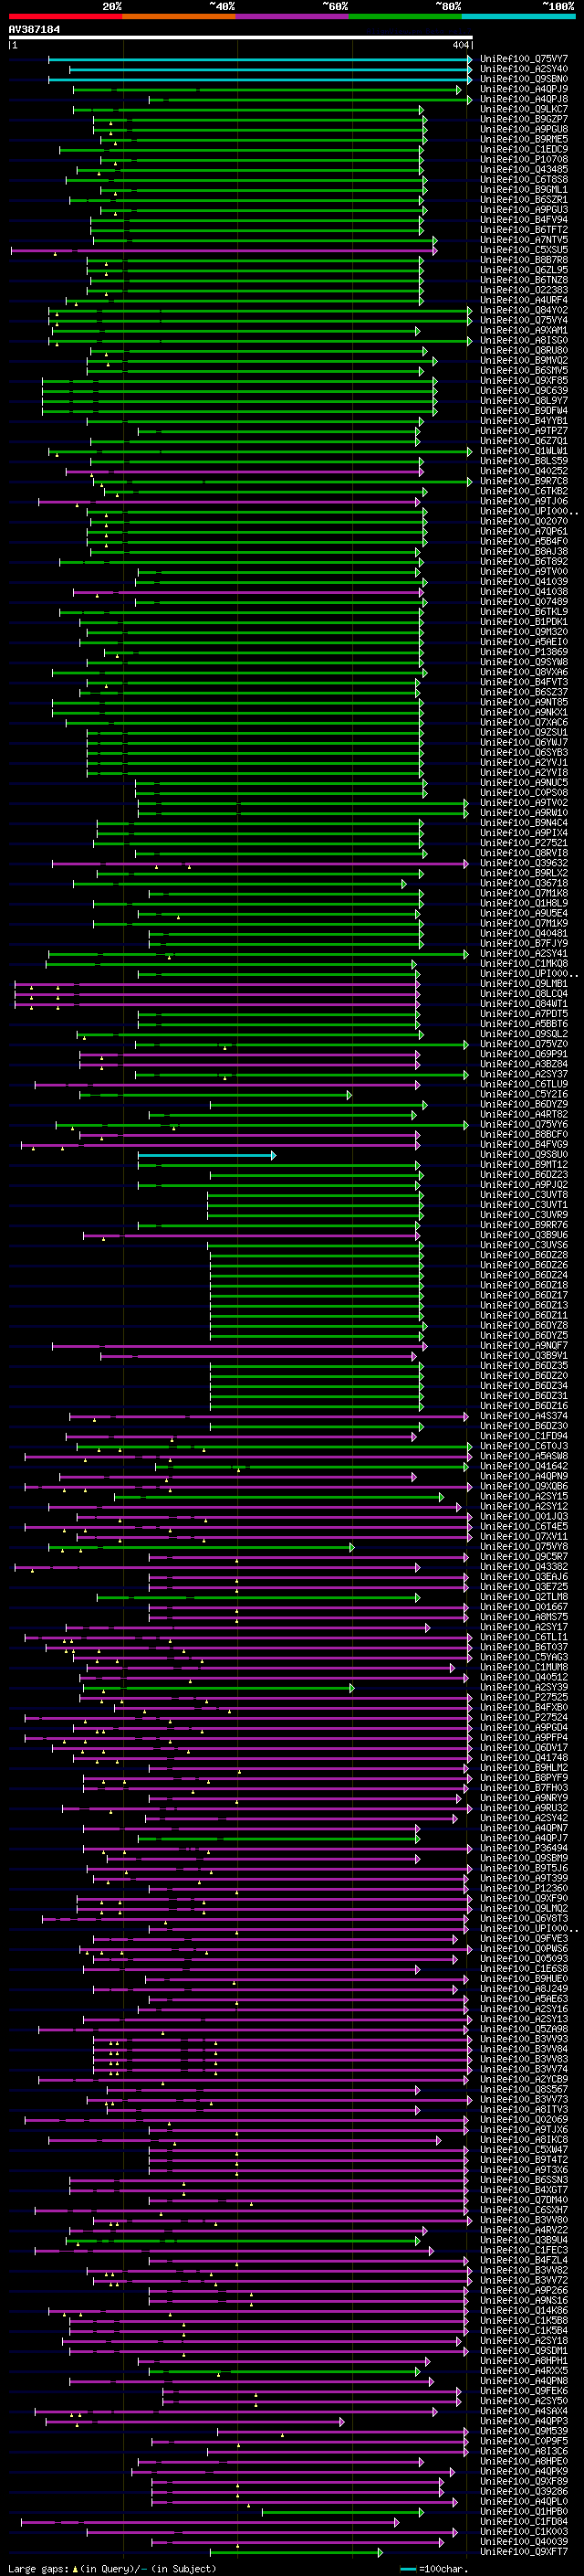Click the UniRef100_Q9XFT7 label
Screen dimensions: 584x2576
[x=523, y=2552]
